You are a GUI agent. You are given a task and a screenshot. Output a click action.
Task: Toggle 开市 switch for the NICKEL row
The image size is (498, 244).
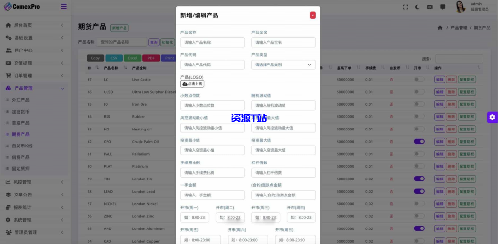pos(419,203)
